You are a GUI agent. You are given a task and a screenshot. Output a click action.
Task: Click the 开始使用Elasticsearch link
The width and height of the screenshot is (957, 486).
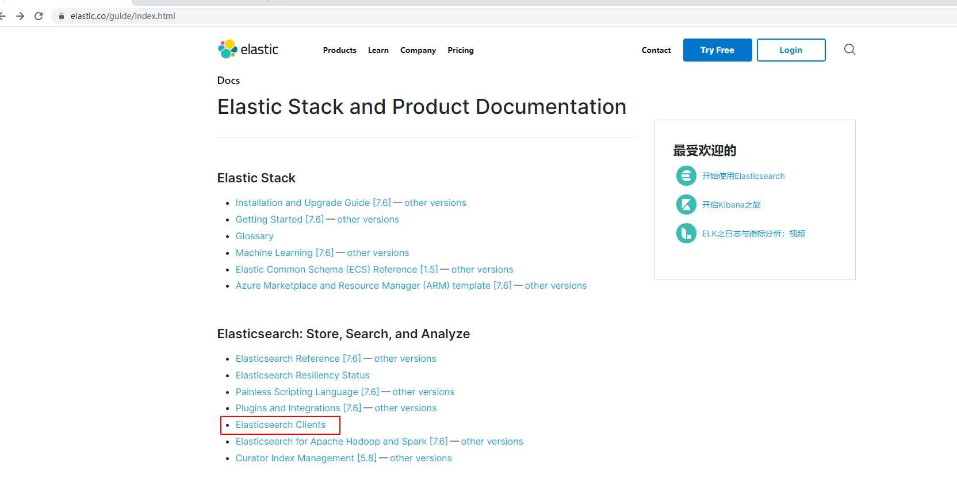(743, 176)
